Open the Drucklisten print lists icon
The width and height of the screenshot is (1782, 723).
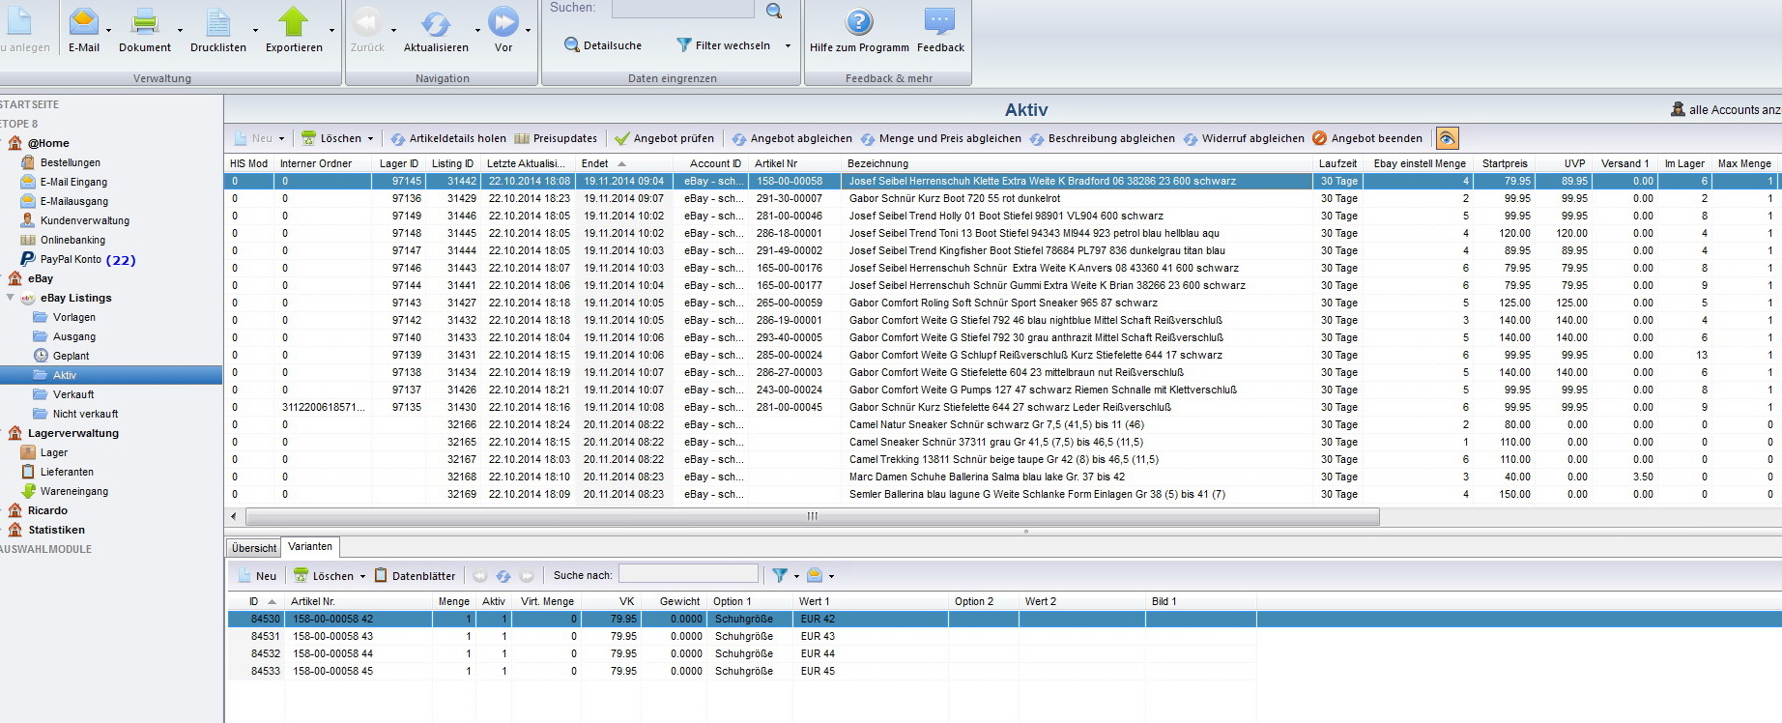click(217, 23)
